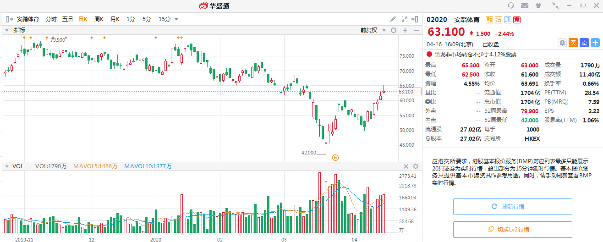603x242 pixels.
Task: Collapse the right quote panel toggle
Action: tap(415, 19)
